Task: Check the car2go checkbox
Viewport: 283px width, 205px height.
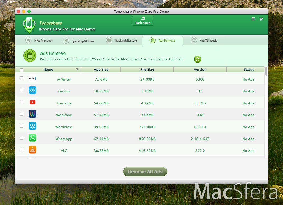Action: pyautogui.click(x=22, y=90)
